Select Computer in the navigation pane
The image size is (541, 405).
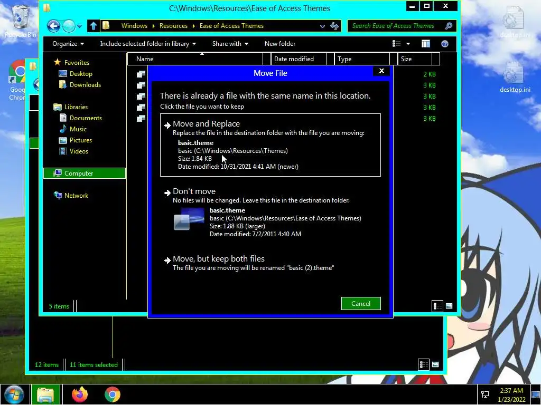(x=85, y=173)
